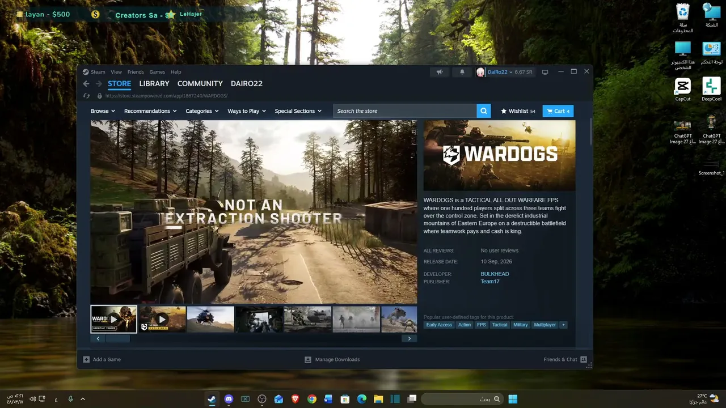Image resolution: width=726 pixels, height=408 pixels.
Task: Expand the Recommendations dropdown
Action: [150, 111]
